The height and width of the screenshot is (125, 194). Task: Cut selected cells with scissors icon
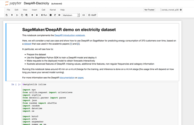point(17,15)
